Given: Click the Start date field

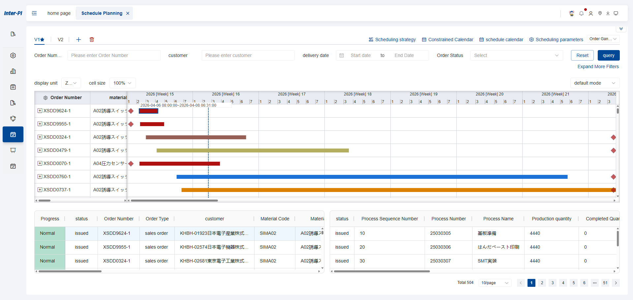Looking at the screenshot, I should coord(361,55).
